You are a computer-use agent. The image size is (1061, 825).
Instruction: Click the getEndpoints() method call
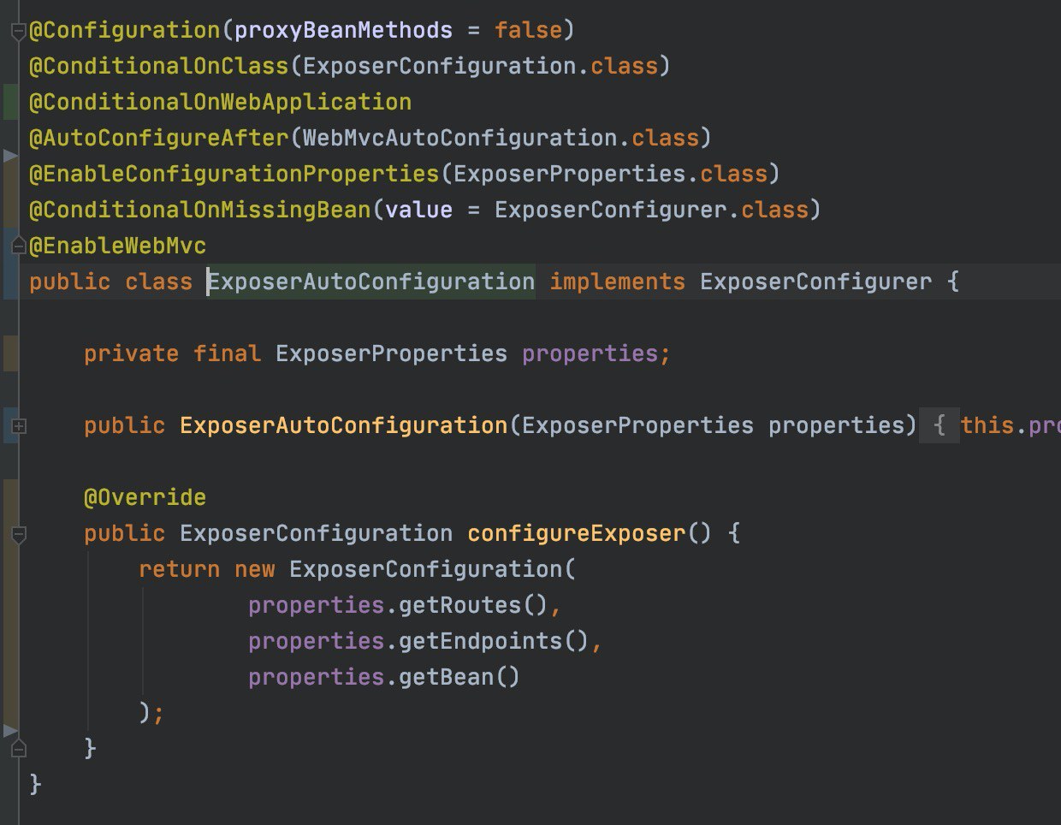click(494, 641)
